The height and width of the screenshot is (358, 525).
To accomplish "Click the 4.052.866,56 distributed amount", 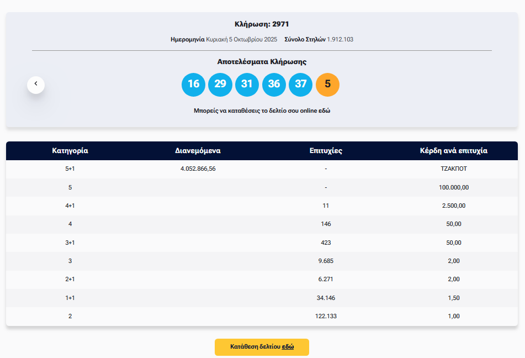I will 198,169.
